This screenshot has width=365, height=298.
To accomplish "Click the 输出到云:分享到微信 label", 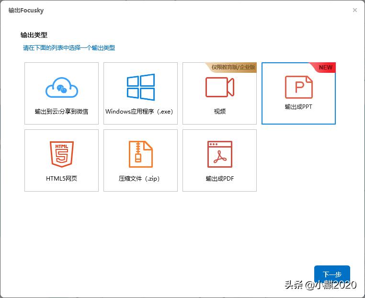I will coord(61,112).
